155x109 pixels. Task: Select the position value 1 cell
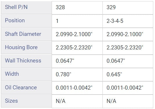pos(77,21)
